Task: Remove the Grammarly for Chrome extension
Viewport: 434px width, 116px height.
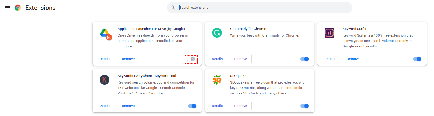Action: tap(240, 59)
